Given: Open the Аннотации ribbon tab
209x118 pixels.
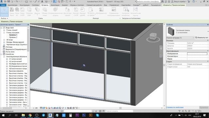Looking at the screenshot, I should [x=55, y=5].
